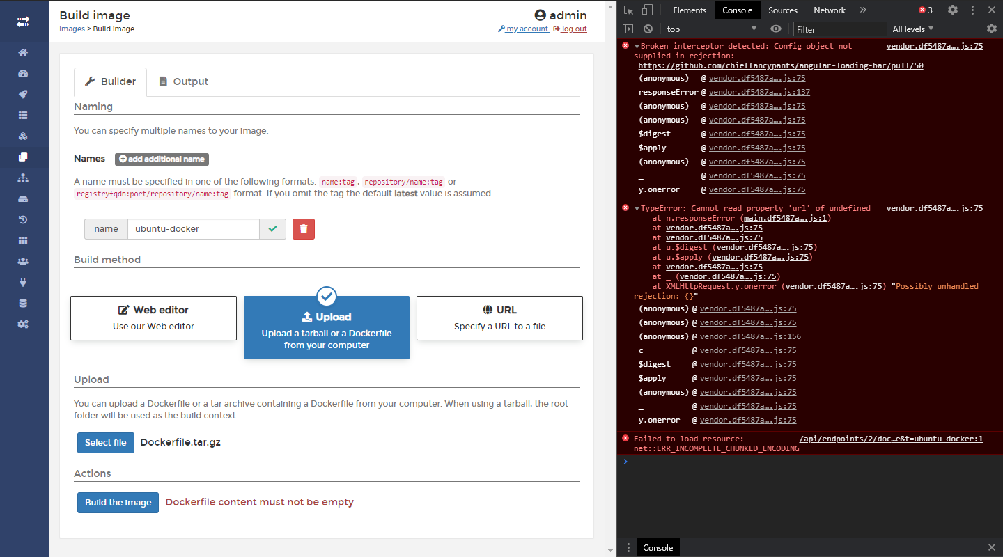The height and width of the screenshot is (557, 1003).
Task: Click the ubuntu-docker name input field
Action: tap(193, 228)
